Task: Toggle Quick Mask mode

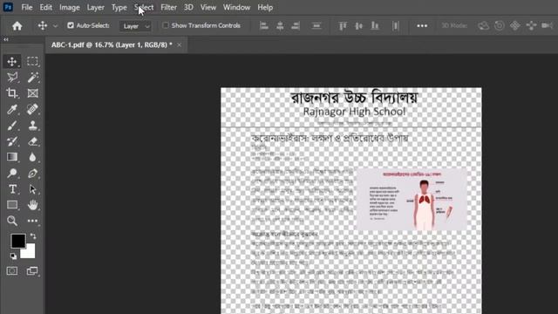Action: pyautogui.click(x=11, y=271)
